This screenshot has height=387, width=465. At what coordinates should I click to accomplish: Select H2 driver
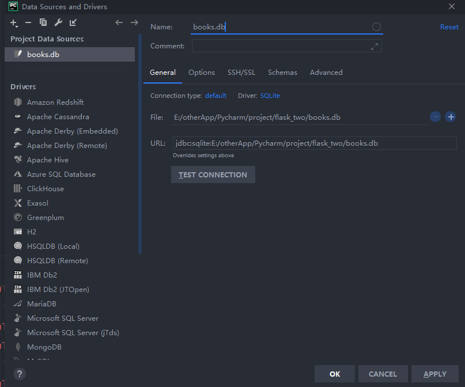point(70,232)
